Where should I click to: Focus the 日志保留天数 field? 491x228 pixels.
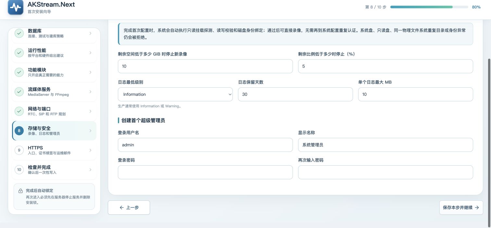pos(296,94)
